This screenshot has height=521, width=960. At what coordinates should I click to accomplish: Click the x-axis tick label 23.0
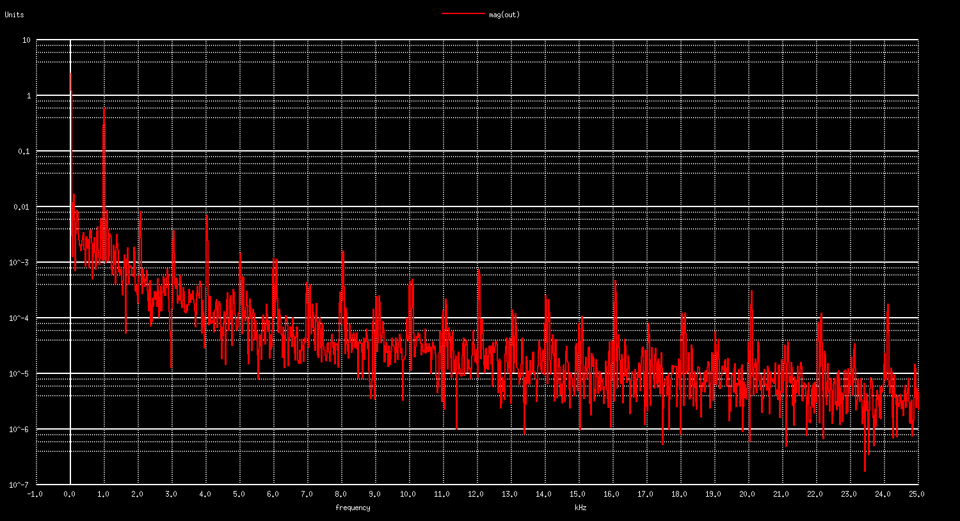(x=849, y=494)
